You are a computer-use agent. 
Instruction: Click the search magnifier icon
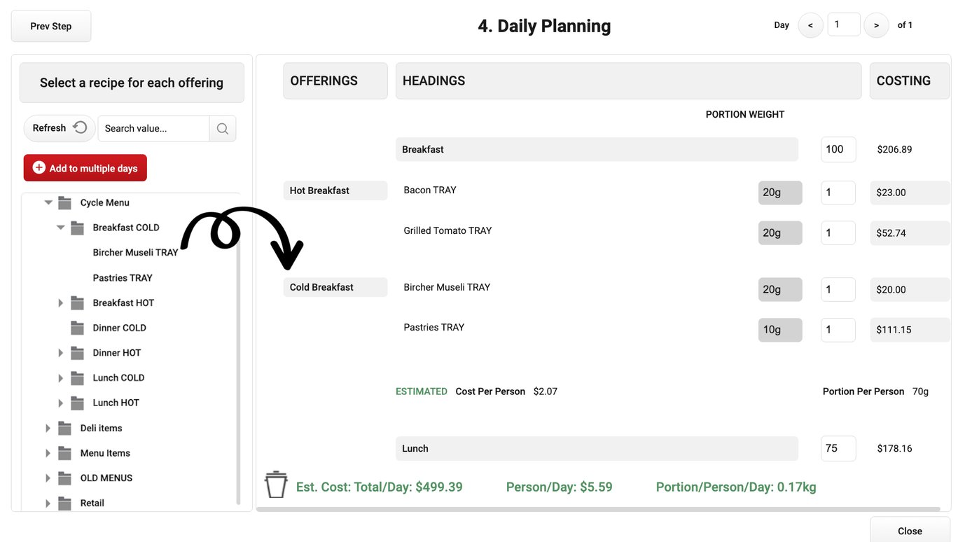click(x=222, y=128)
